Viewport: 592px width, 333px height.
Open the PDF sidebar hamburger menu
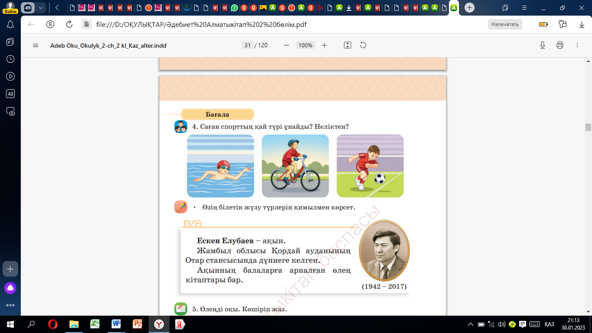(36, 45)
